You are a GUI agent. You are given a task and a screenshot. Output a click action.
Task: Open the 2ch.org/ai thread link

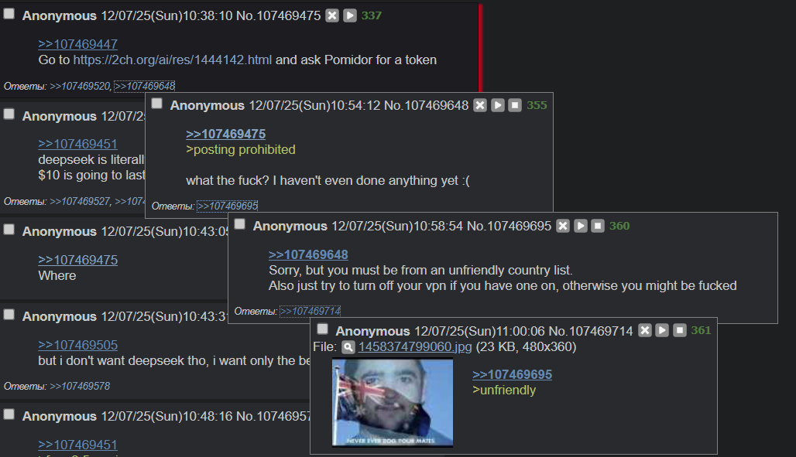coord(173,60)
